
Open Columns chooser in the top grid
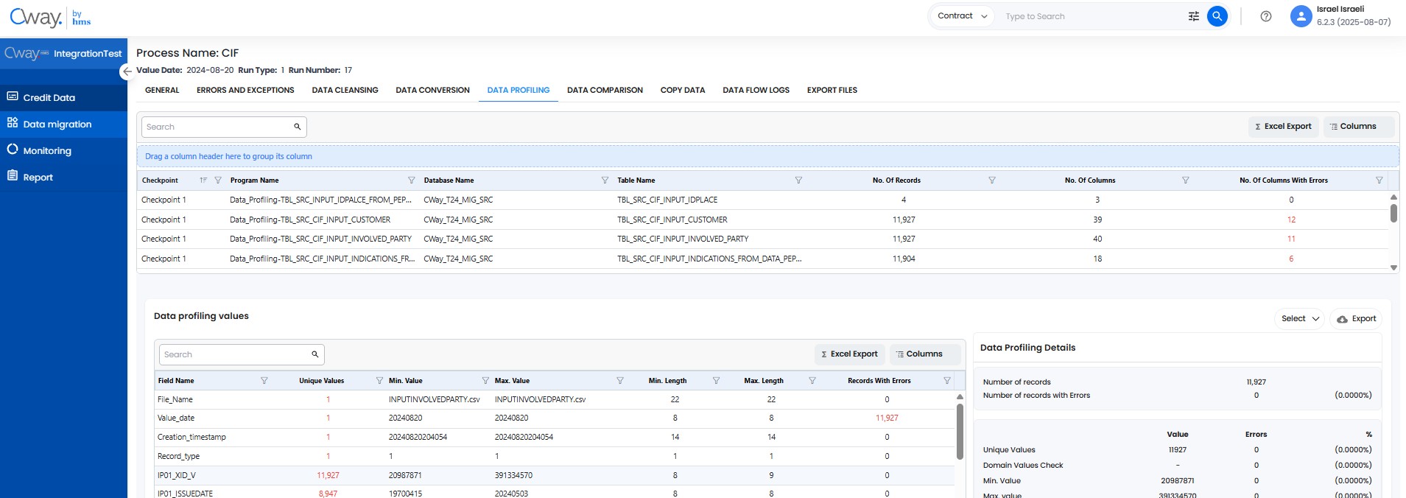[x=1358, y=127]
